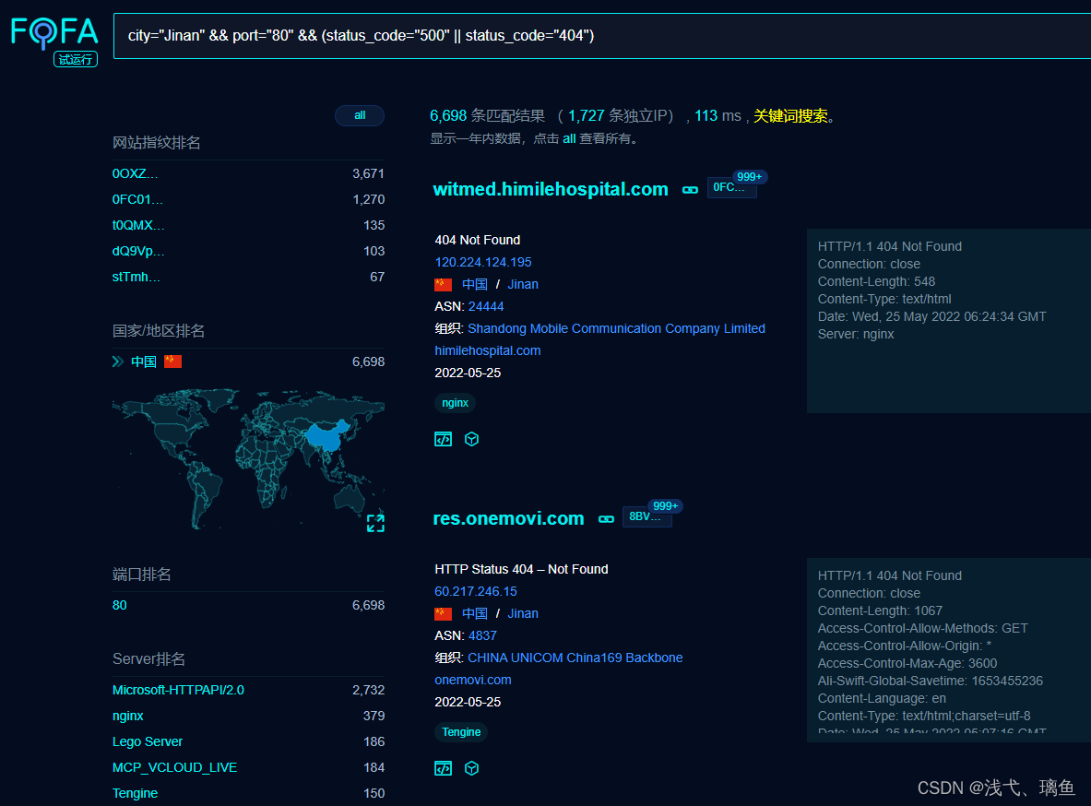Click cube icon under the nginx tag
1091x806 pixels.
[x=472, y=439]
